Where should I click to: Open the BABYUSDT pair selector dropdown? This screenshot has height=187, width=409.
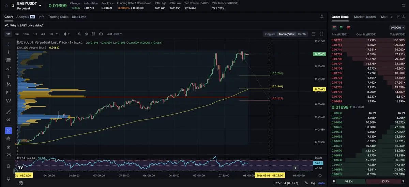point(40,5)
